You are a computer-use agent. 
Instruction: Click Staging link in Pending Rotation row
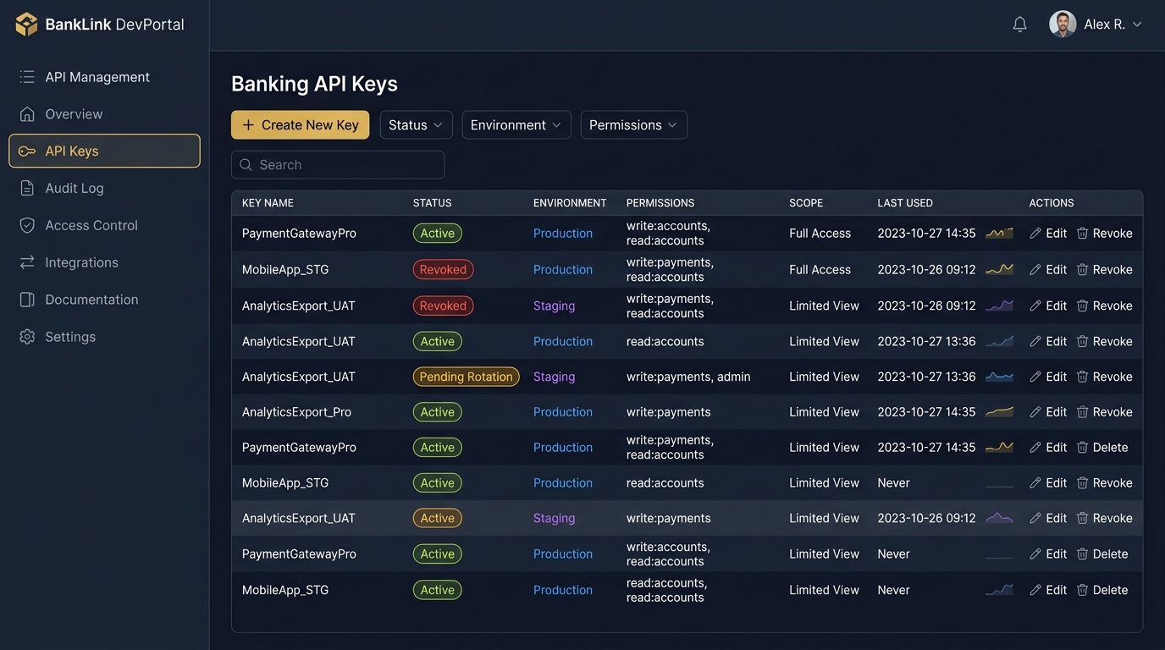[x=555, y=377]
